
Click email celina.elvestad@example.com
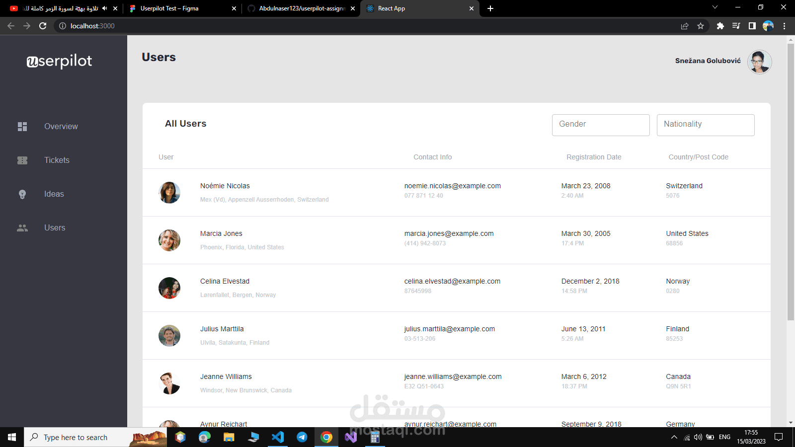452,281
